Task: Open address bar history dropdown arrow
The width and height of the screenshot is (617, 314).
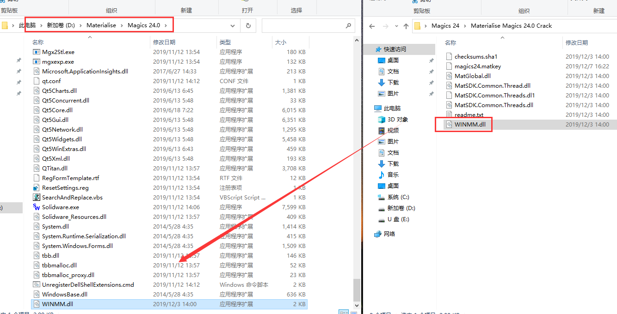Action: [x=232, y=26]
